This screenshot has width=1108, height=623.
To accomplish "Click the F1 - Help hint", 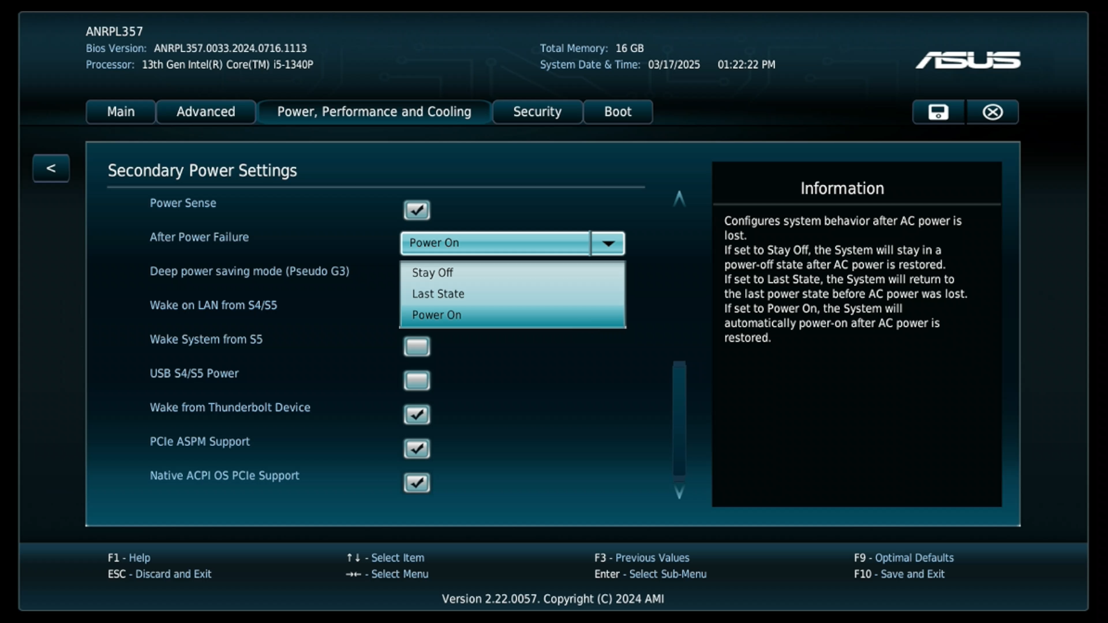I will 129,558.
